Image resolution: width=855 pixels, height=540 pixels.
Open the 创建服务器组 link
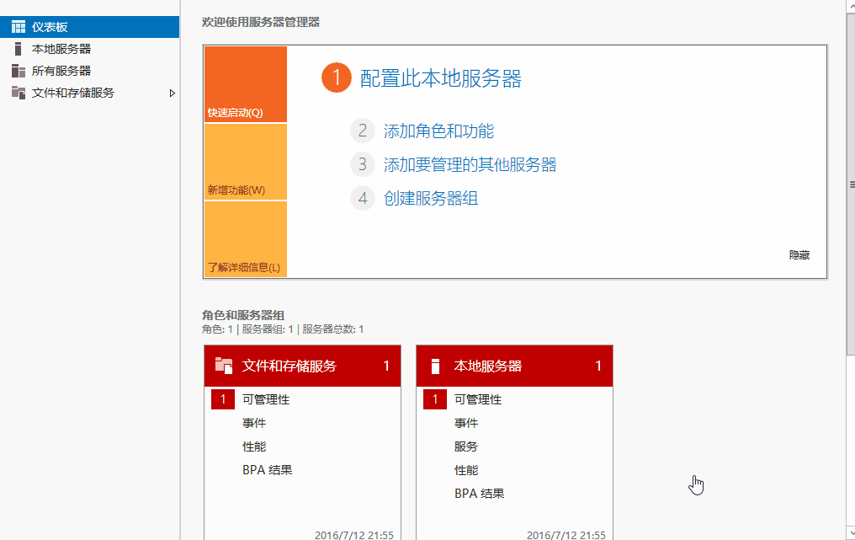431,198
